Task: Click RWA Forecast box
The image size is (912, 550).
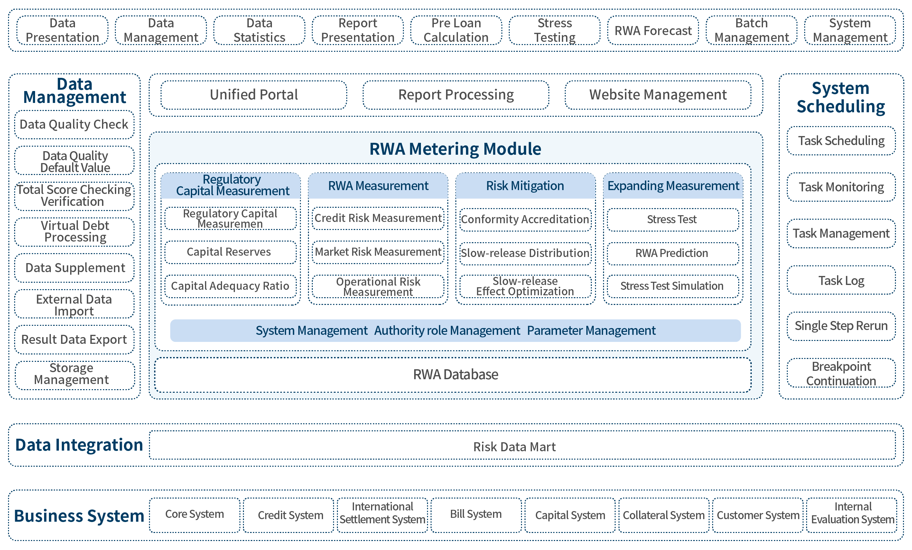Action: (653, 30)
